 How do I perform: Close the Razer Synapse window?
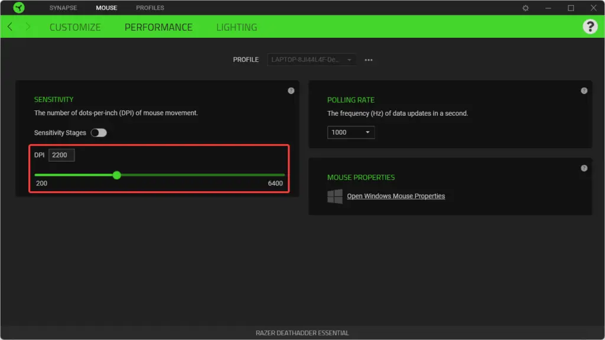[x=593, y=8]
